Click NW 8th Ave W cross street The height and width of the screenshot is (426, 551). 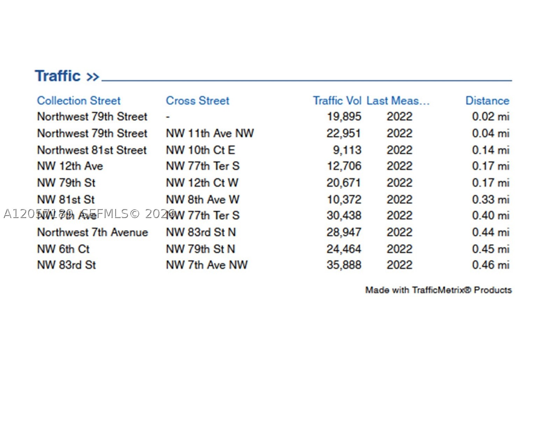point(202,200)
